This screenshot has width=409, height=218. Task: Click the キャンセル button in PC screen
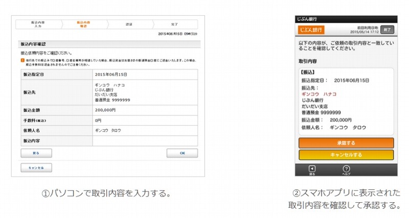(36, 168)
